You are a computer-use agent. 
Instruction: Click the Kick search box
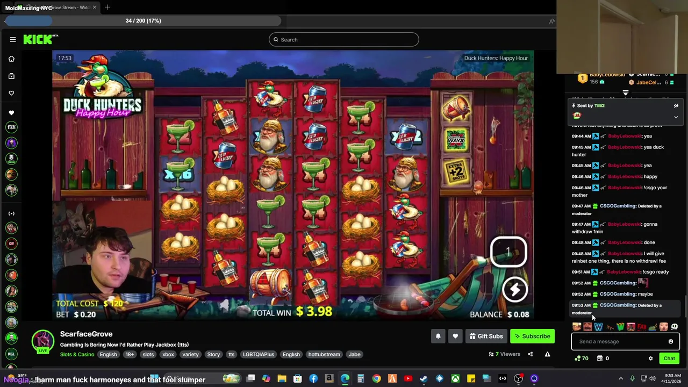344,39
